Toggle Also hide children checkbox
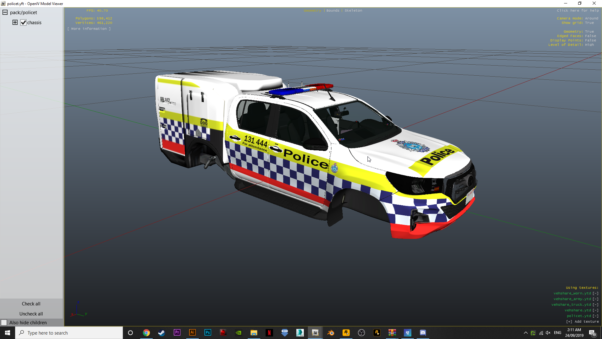The height and width of the screenshot is (339, 602). [4, 323]
